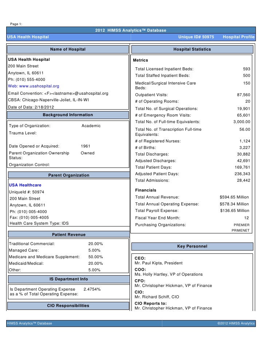This screenshot has width=265, height=343.
Task: Select the 'Email Convention' line
Action: [x=58, y=94]
